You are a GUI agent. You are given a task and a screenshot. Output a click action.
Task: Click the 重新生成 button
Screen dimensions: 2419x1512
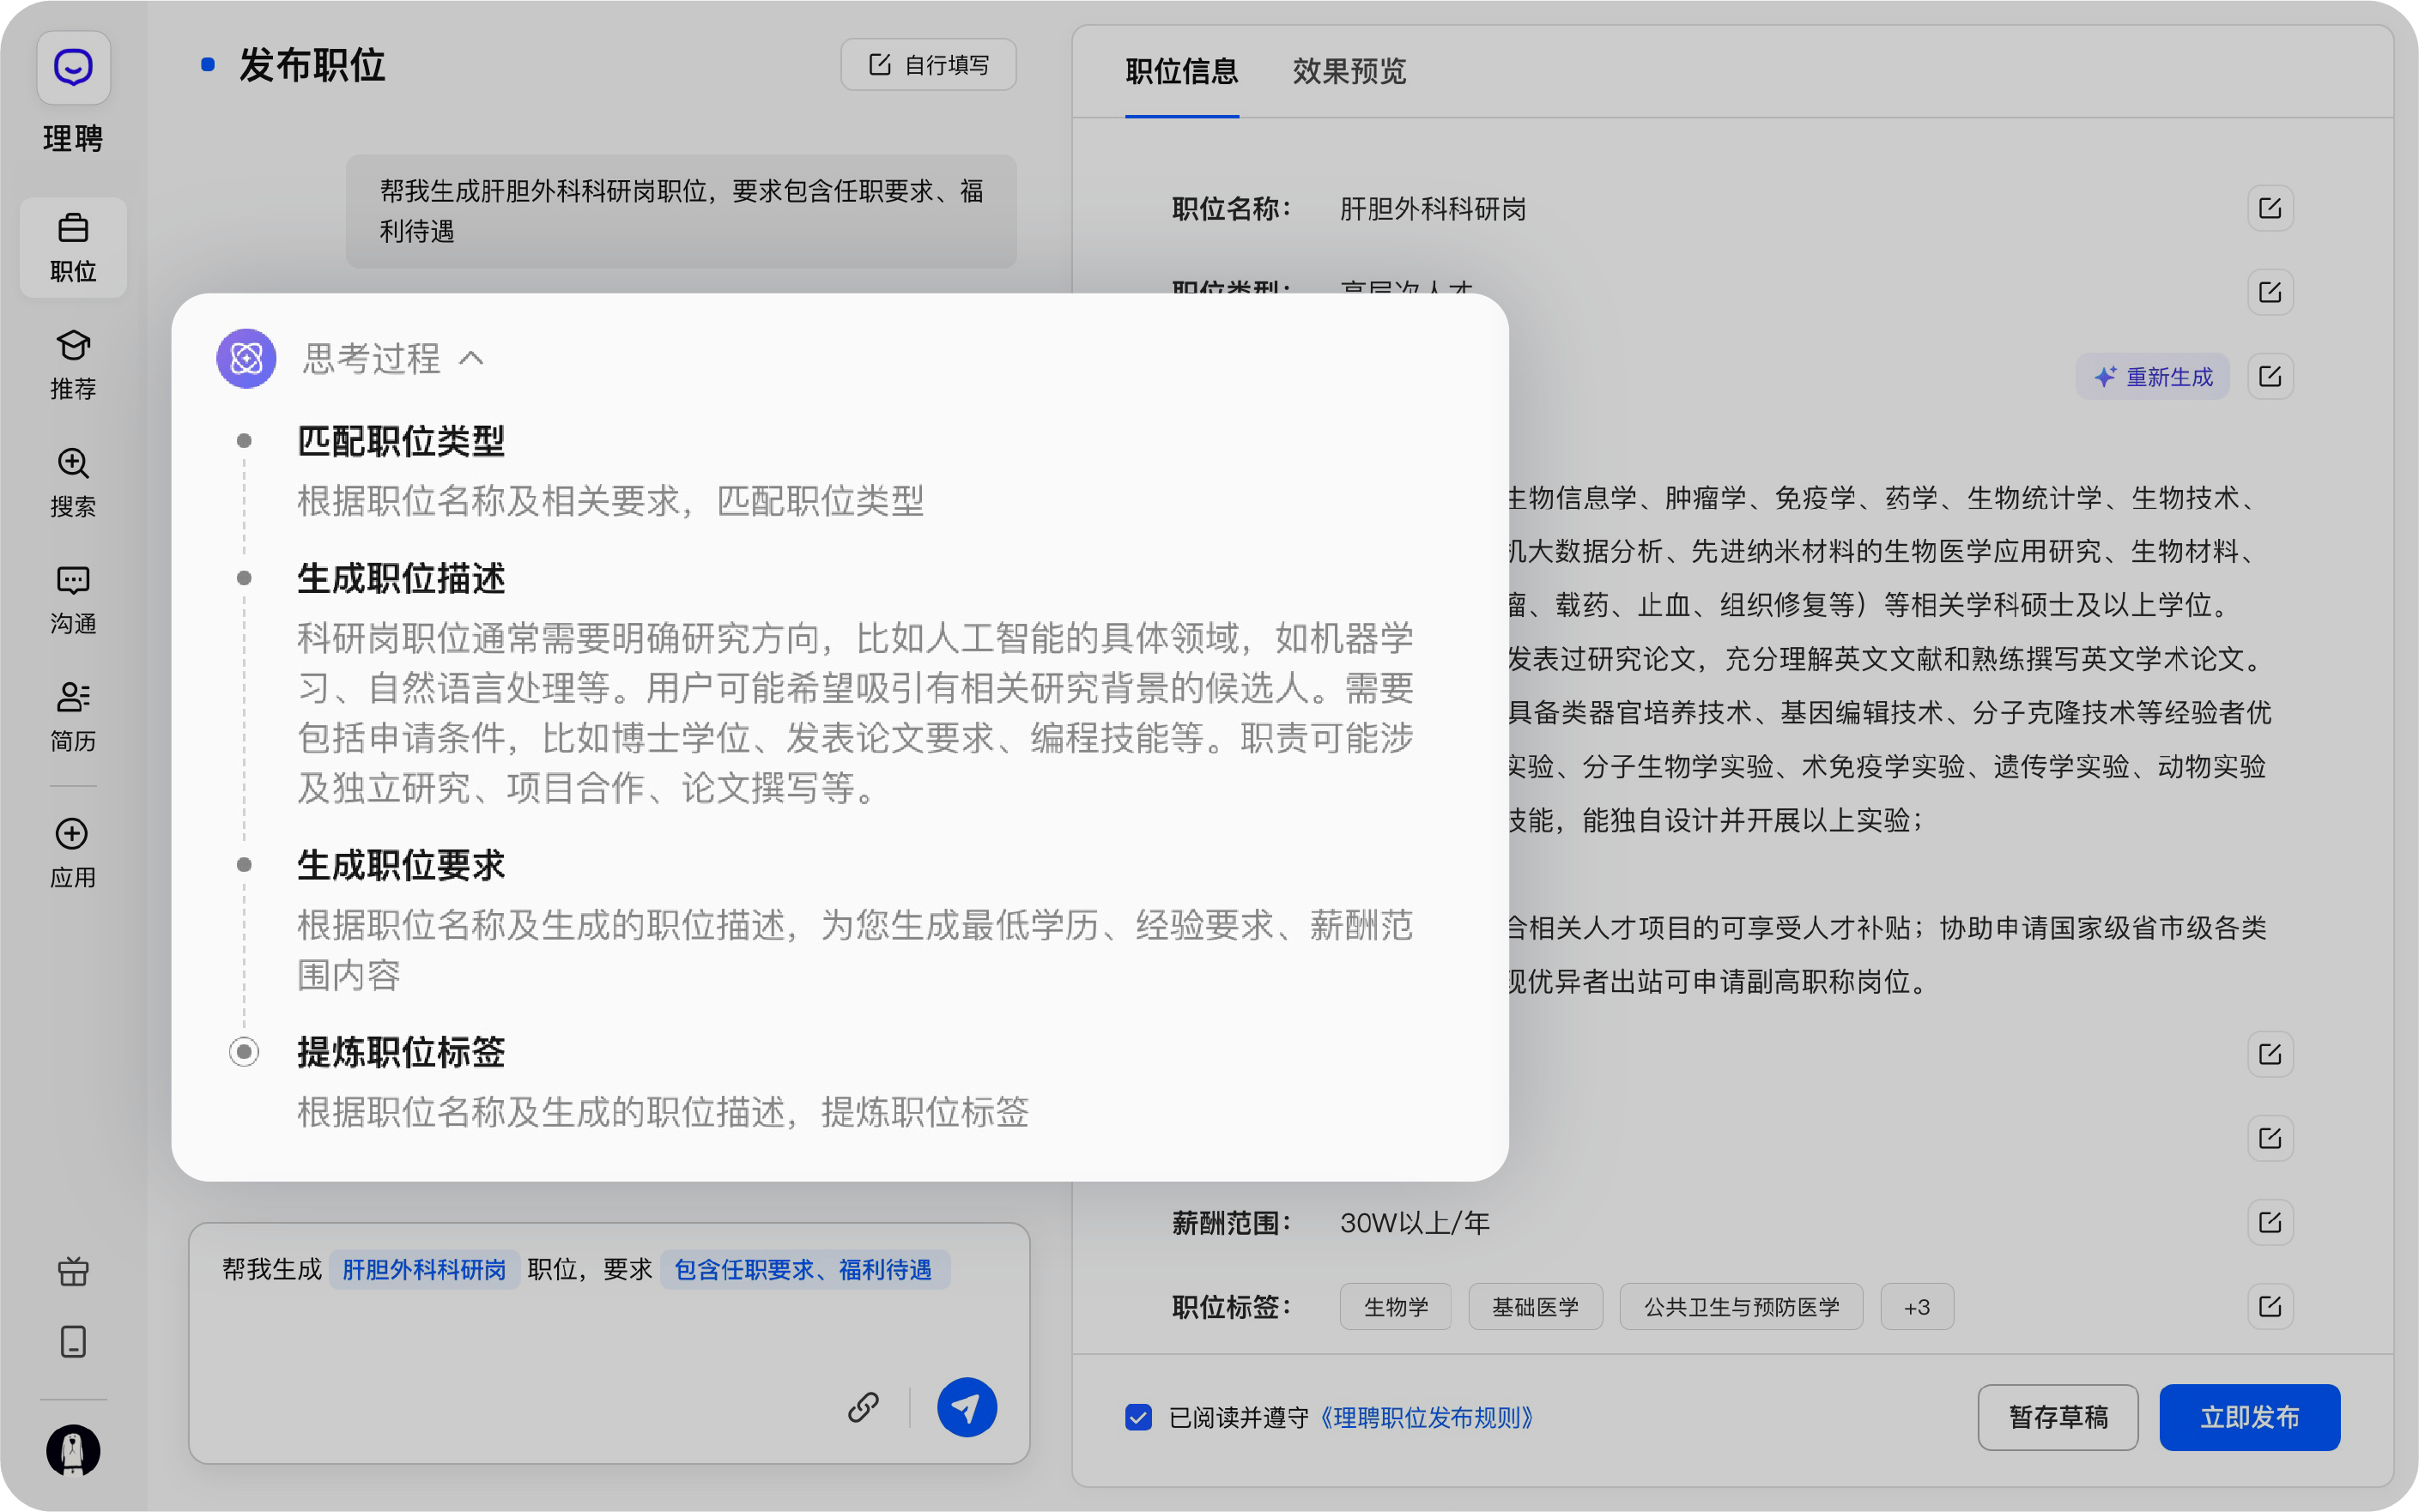pos(2153,376)
